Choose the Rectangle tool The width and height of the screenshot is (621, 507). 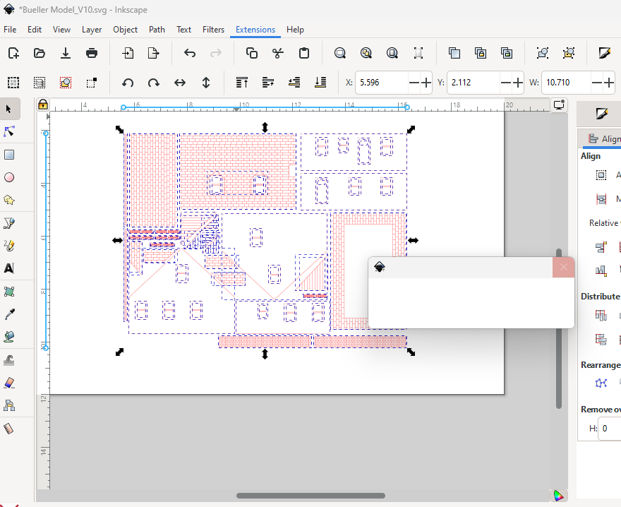[x=9, y=155]
